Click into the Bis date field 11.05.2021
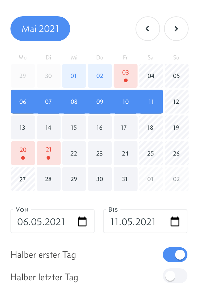The height and width of the screenshot is (296, 200). (x=145, y=221)
